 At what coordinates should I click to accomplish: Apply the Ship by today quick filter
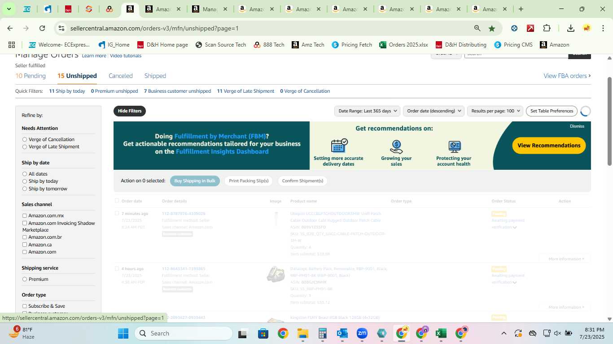point(67,91)
